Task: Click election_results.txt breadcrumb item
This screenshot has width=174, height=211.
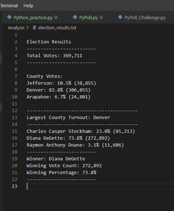Action: [57, 28]
